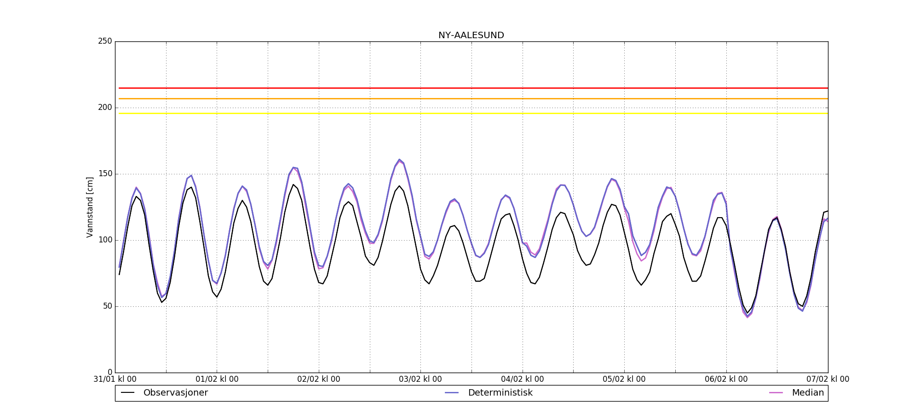Click the blue Deterministisk legend line sample
Viewport: 920px width, 414px height.
[x=452, y=393]
